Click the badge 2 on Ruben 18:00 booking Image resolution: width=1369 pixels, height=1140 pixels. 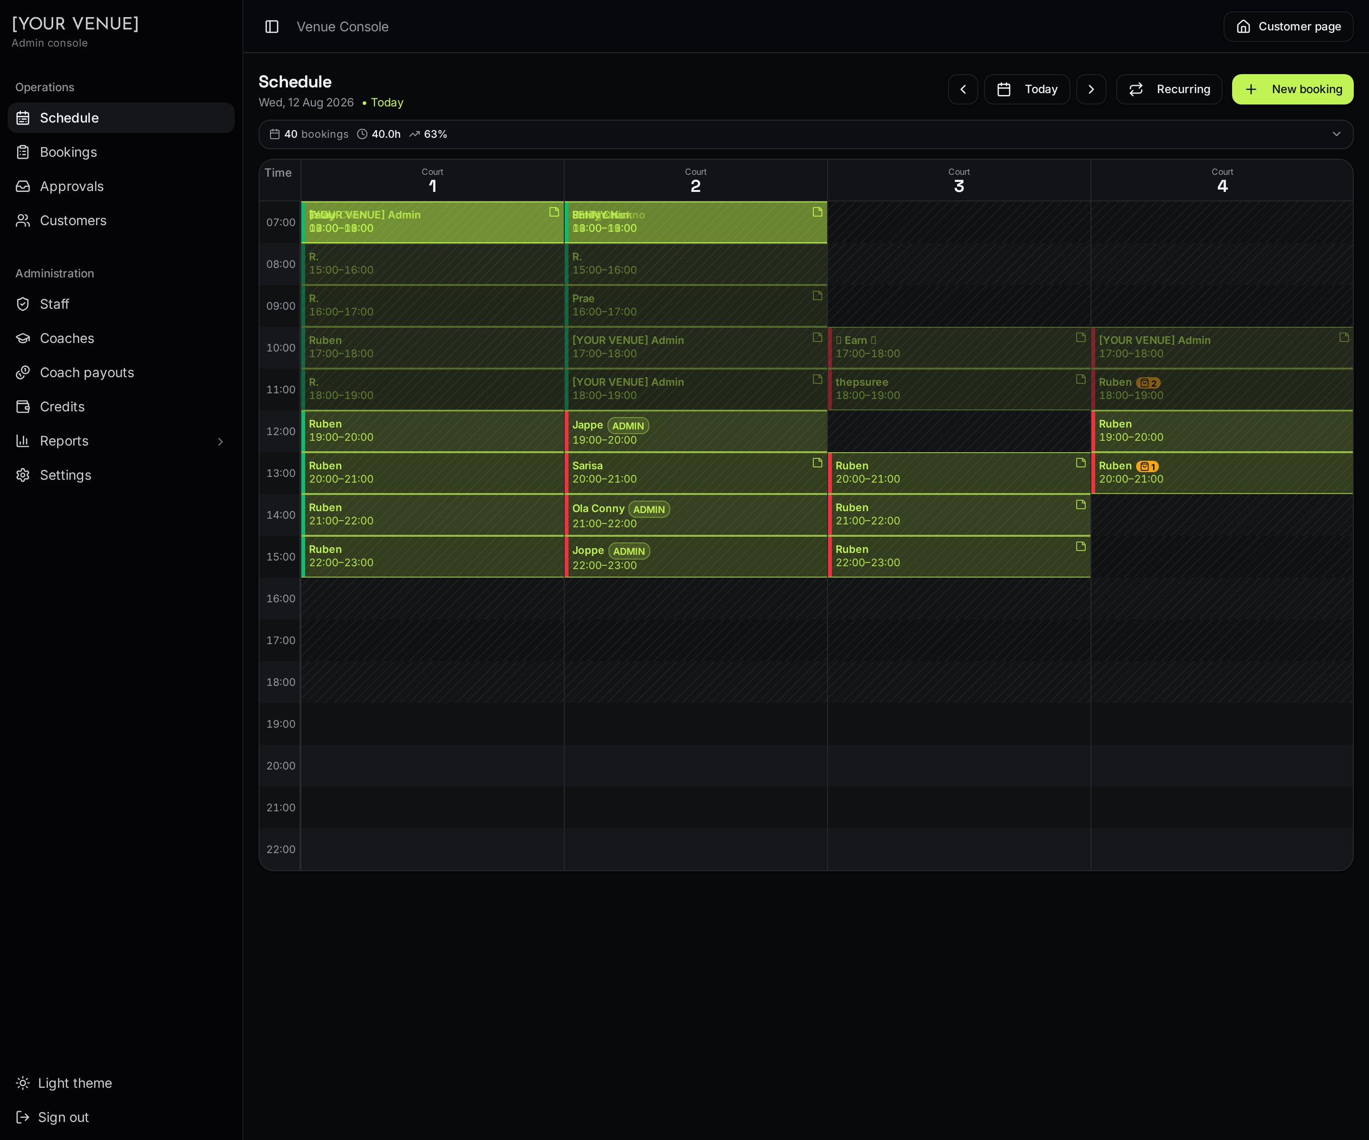(x=1148, y=383)
